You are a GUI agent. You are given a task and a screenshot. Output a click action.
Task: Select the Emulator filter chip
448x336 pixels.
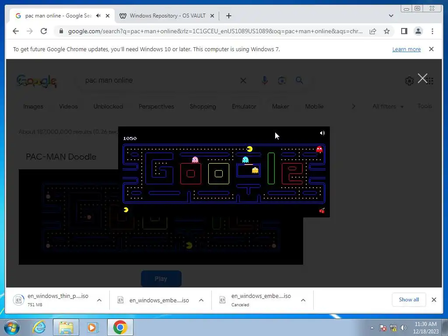click(244, 106)
